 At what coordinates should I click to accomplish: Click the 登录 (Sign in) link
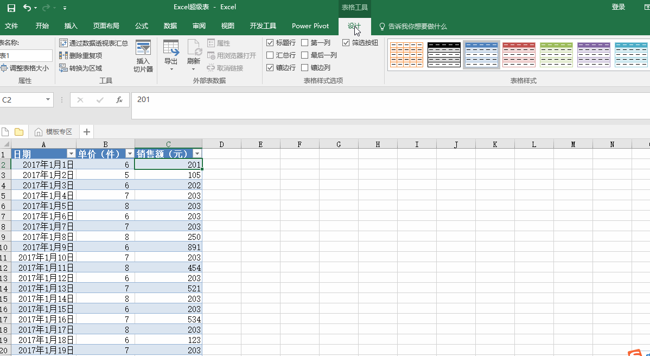coord(618,7)
